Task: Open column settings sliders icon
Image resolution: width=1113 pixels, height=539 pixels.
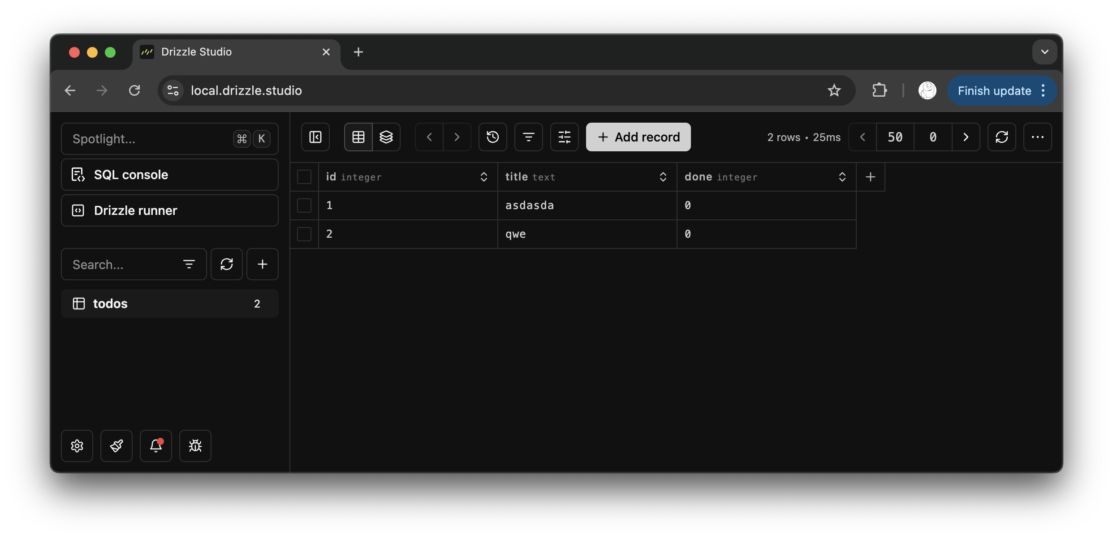Action: click(x=565, y=137)
